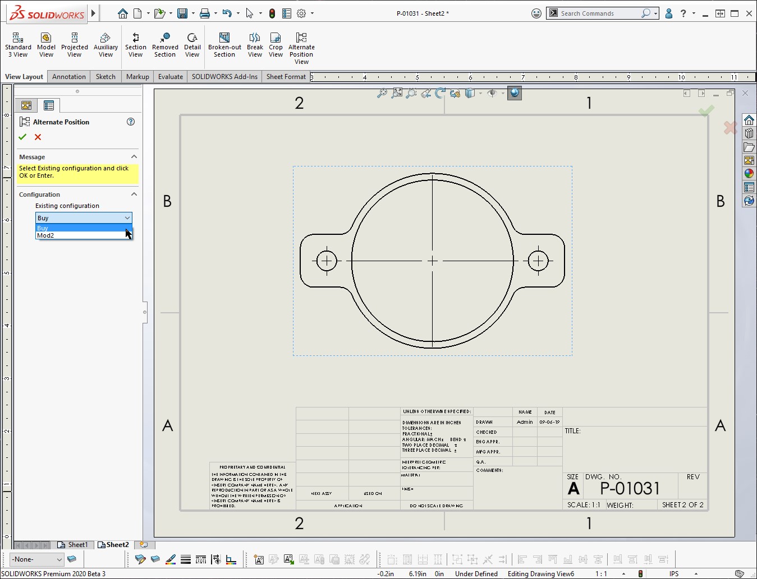Click the Line Color rainbow swatch
The height and width of the screenshot is (579, 757).
click(x=171, y=559)
